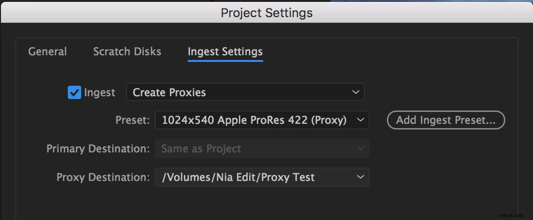Click the Project Settings title bar

coord(266,12)
